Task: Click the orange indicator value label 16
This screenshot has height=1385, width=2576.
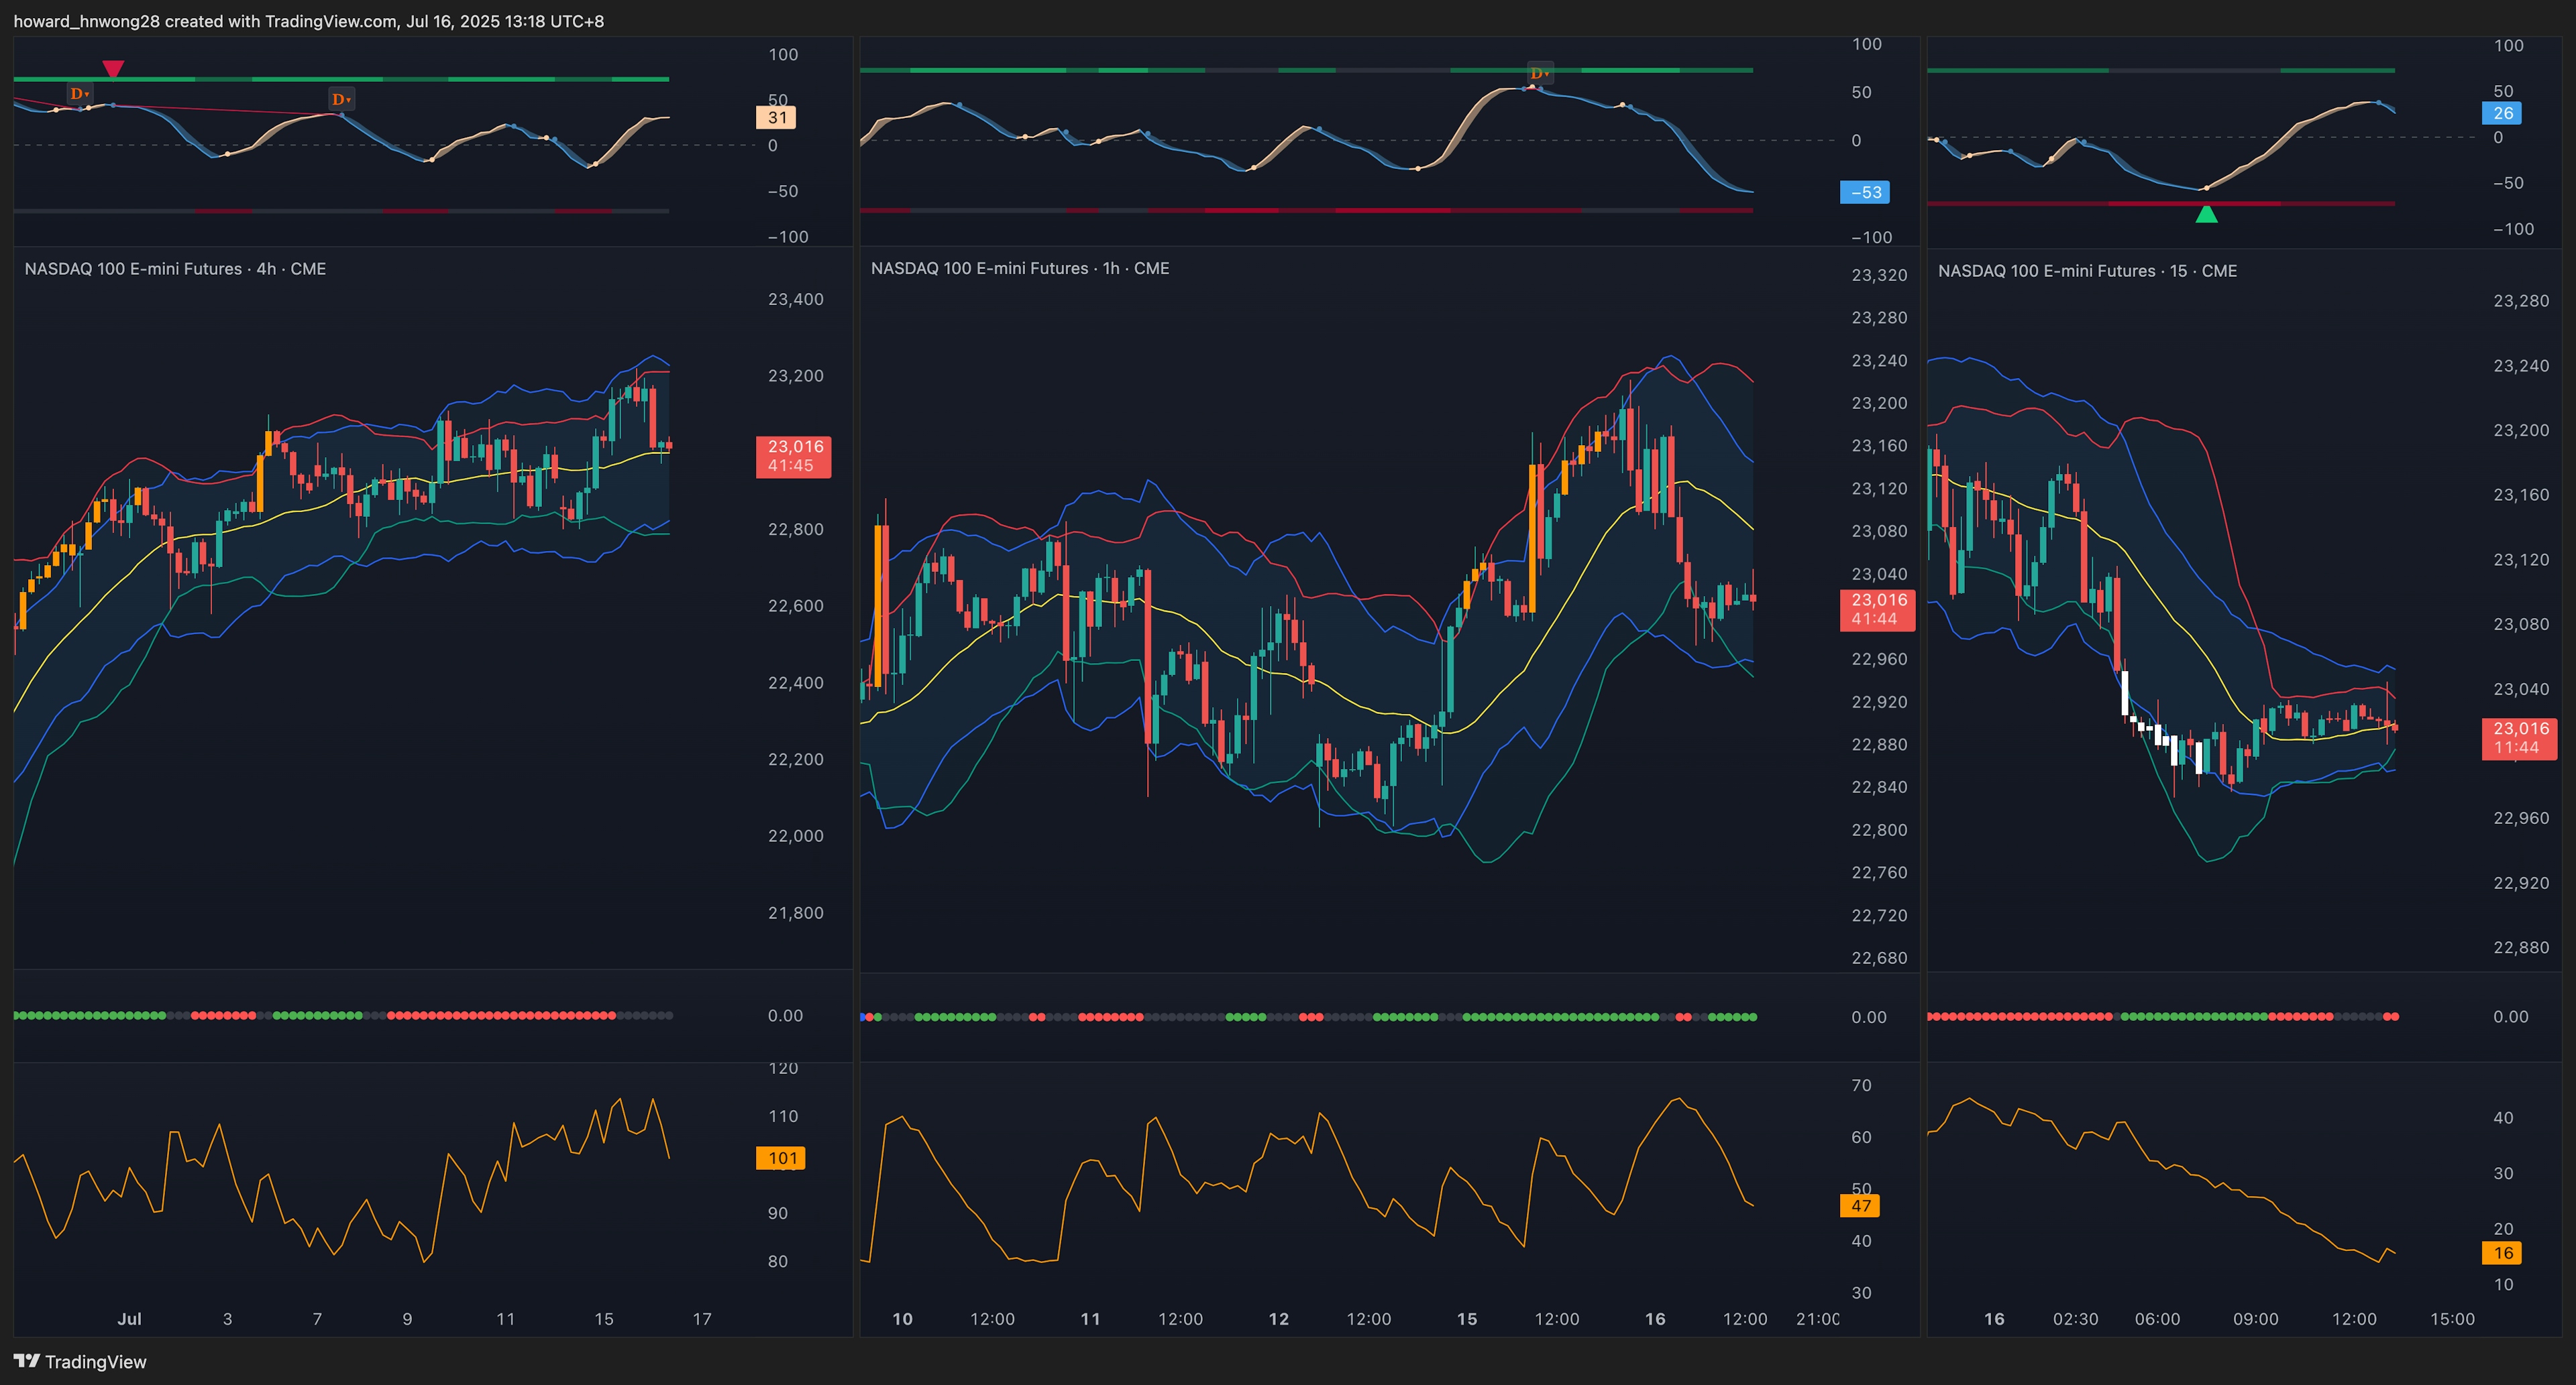Action: point(2501,1253)
